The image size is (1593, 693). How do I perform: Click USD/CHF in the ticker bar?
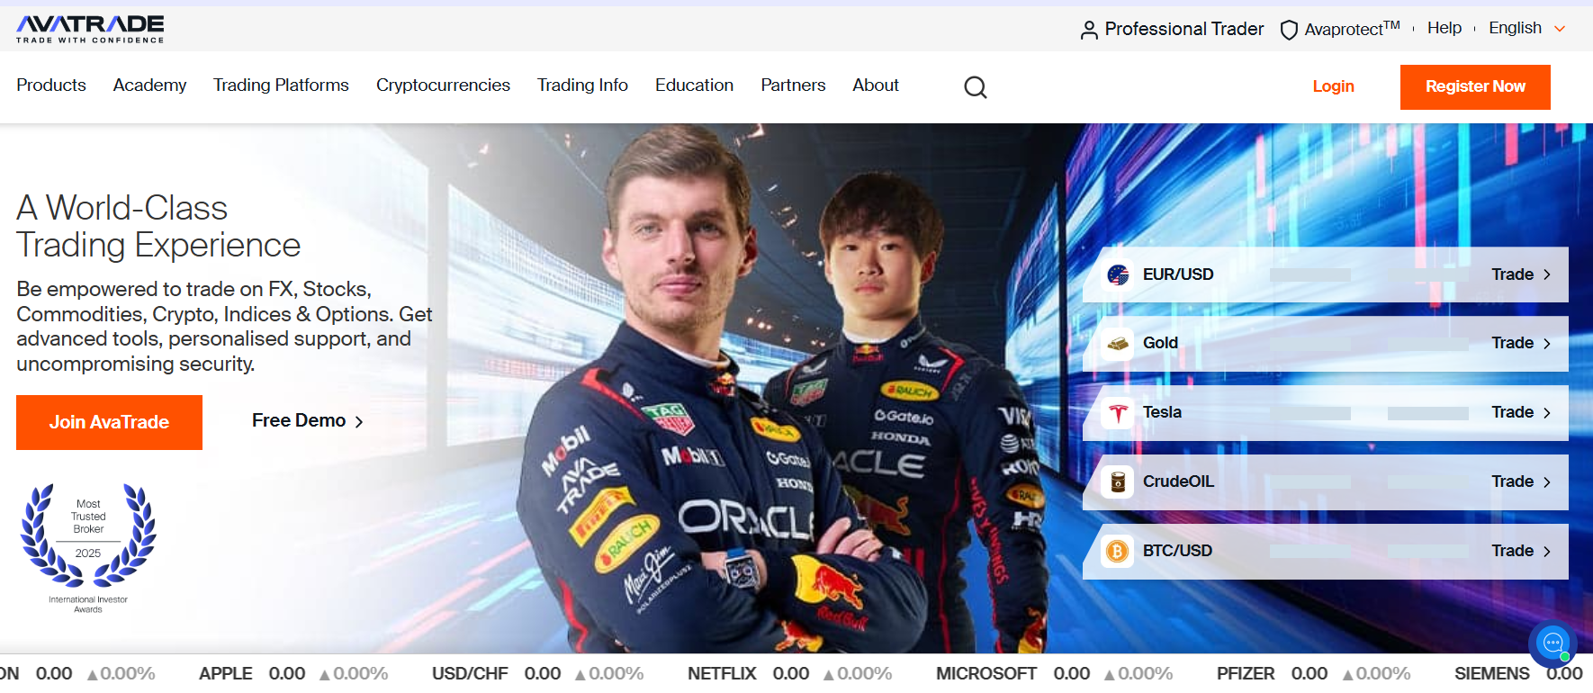[470, 673]
